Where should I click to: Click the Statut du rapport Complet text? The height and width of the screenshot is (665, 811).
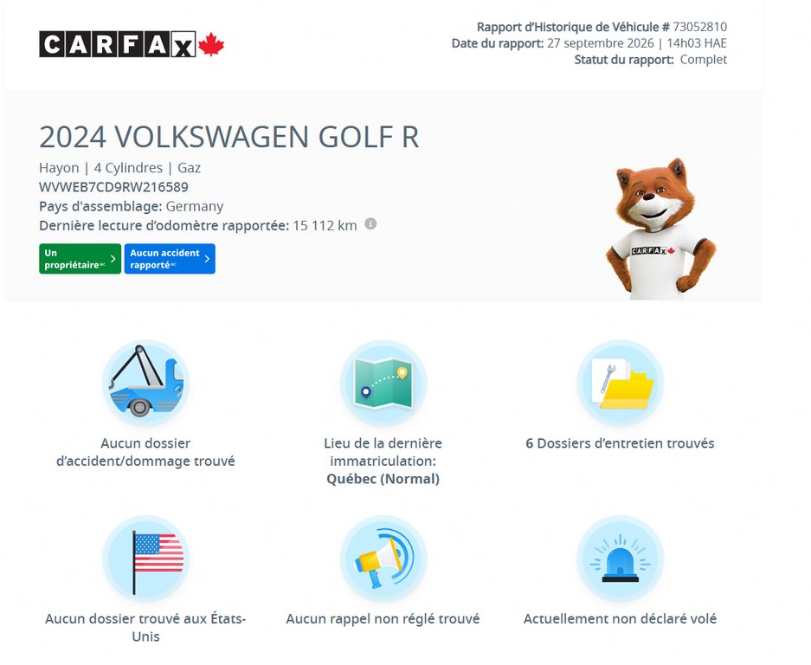[651, 60]
